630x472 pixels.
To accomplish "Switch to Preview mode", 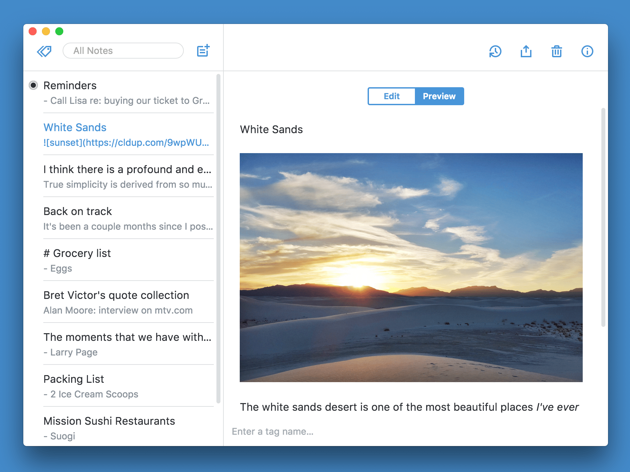I will [439, 96].
